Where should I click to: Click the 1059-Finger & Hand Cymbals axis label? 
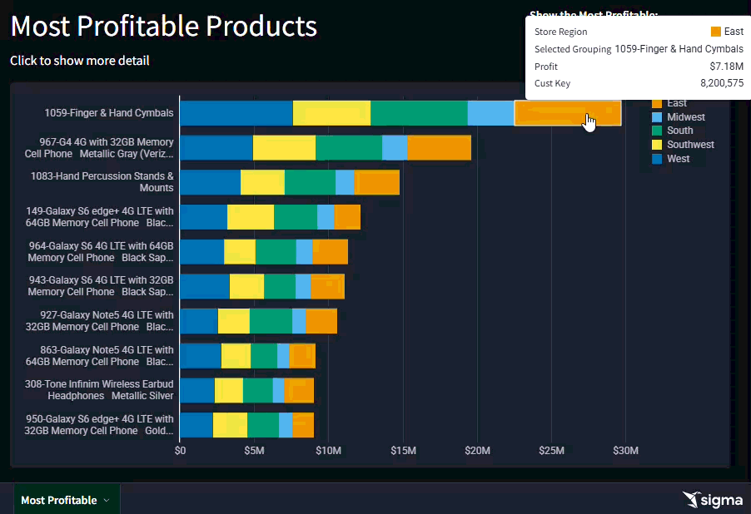(109, 113)
